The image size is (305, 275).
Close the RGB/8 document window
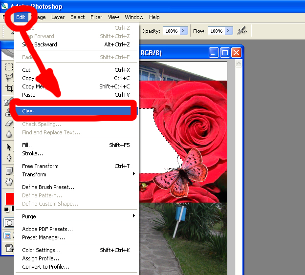coord(236,53)
